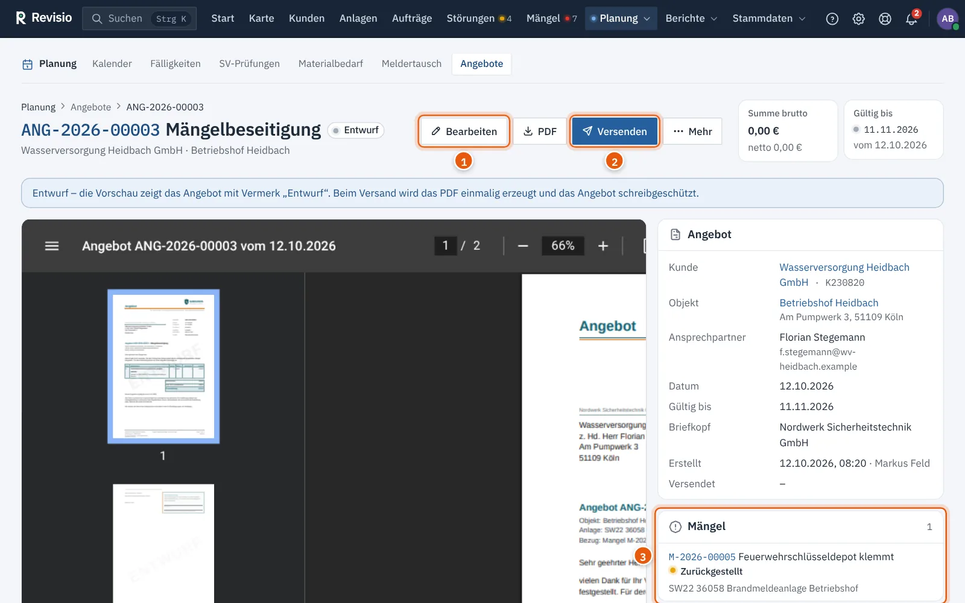Select page 1 thumbnail in PDF sidebar
Viewport: 965px width, 603px height.
click(x=163, y=366)
